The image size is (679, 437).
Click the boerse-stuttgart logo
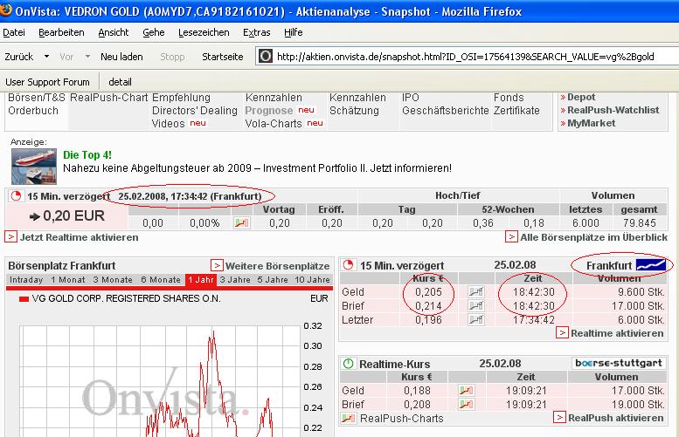tap(619, 363)
